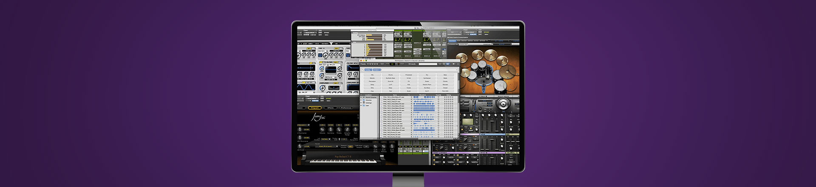The image size is (816, 187).
Task: Open the top-left plugin preset dropdown
Action: 310,33
